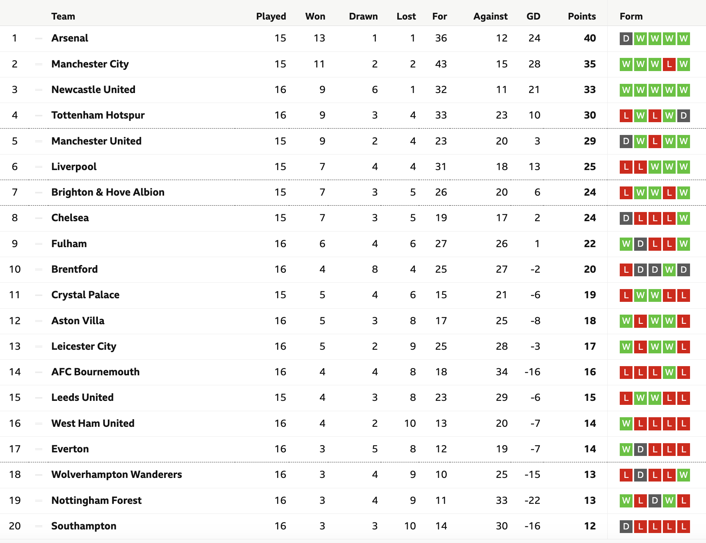Open the Newcastle United team link
Image resolution: width=706 pixels, height=543 pixels.
[x=93, y=89]
